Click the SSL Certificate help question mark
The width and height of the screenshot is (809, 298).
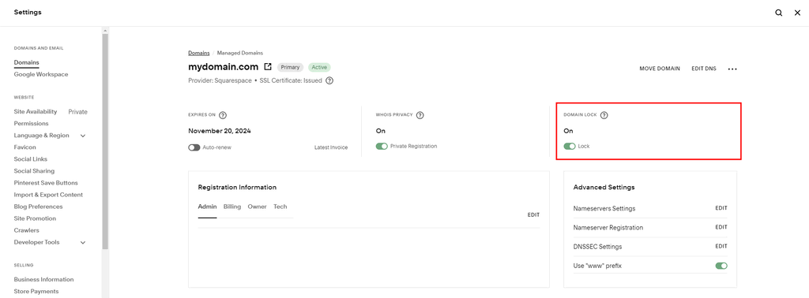point(329,80)
